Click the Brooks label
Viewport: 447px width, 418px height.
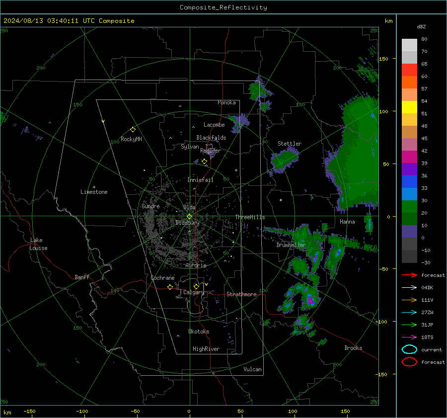point(353,348)
